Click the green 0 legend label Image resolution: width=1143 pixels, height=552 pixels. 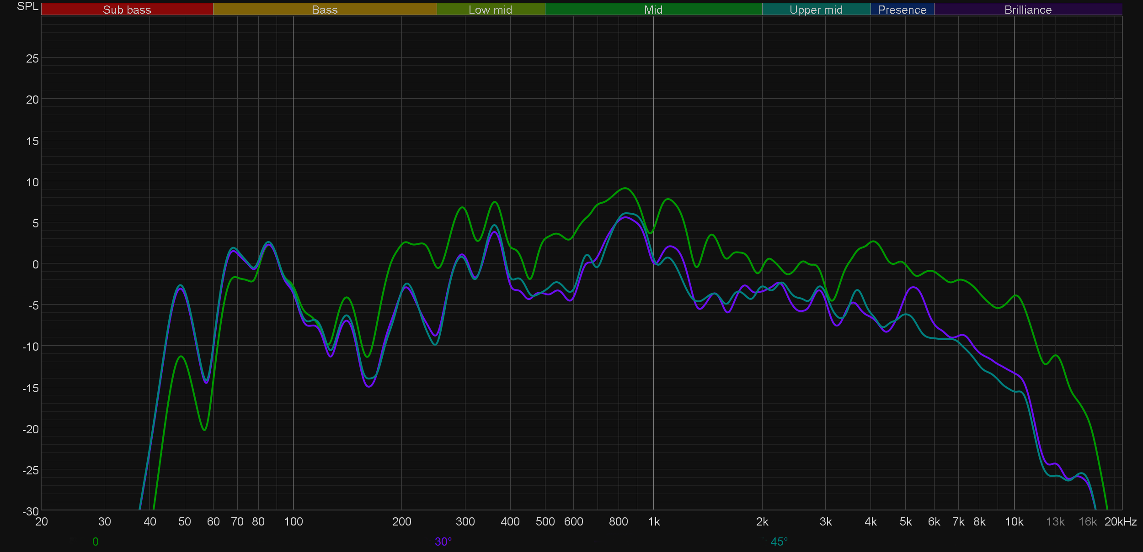pos(95,541)
